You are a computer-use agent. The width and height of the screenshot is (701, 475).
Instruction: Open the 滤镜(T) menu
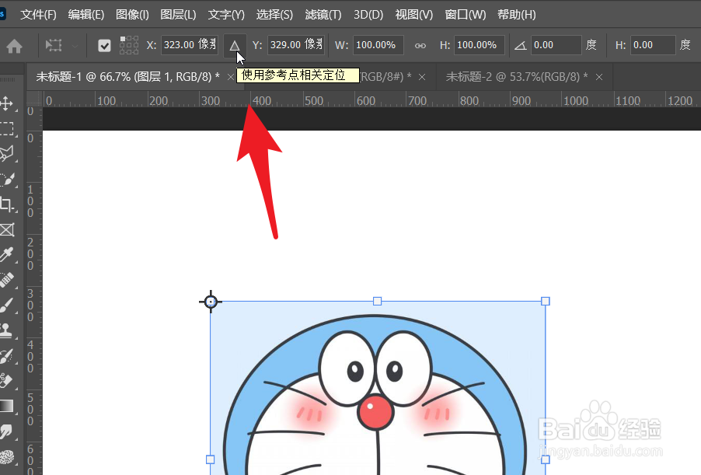[323, 15]
